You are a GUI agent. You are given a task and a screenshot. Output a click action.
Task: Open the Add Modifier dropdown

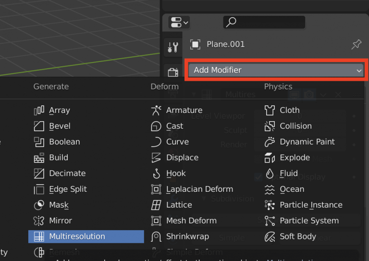coord(276,70)
